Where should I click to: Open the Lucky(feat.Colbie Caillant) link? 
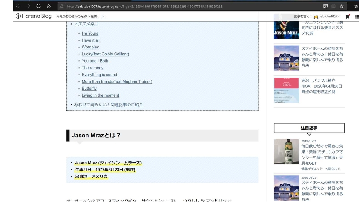[x=105, y=54]
